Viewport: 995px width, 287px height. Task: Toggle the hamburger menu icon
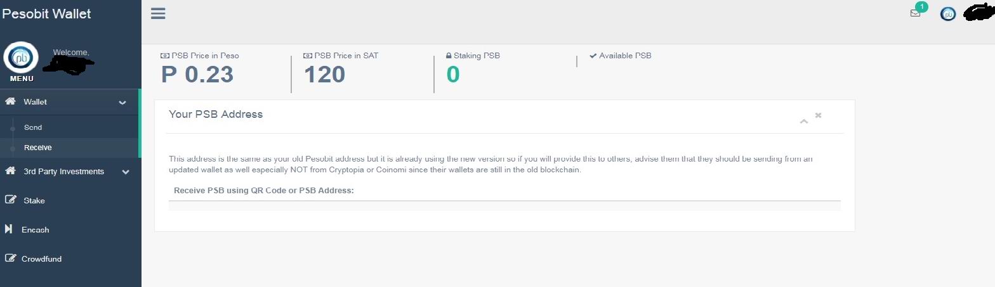[x=158, y=13]
